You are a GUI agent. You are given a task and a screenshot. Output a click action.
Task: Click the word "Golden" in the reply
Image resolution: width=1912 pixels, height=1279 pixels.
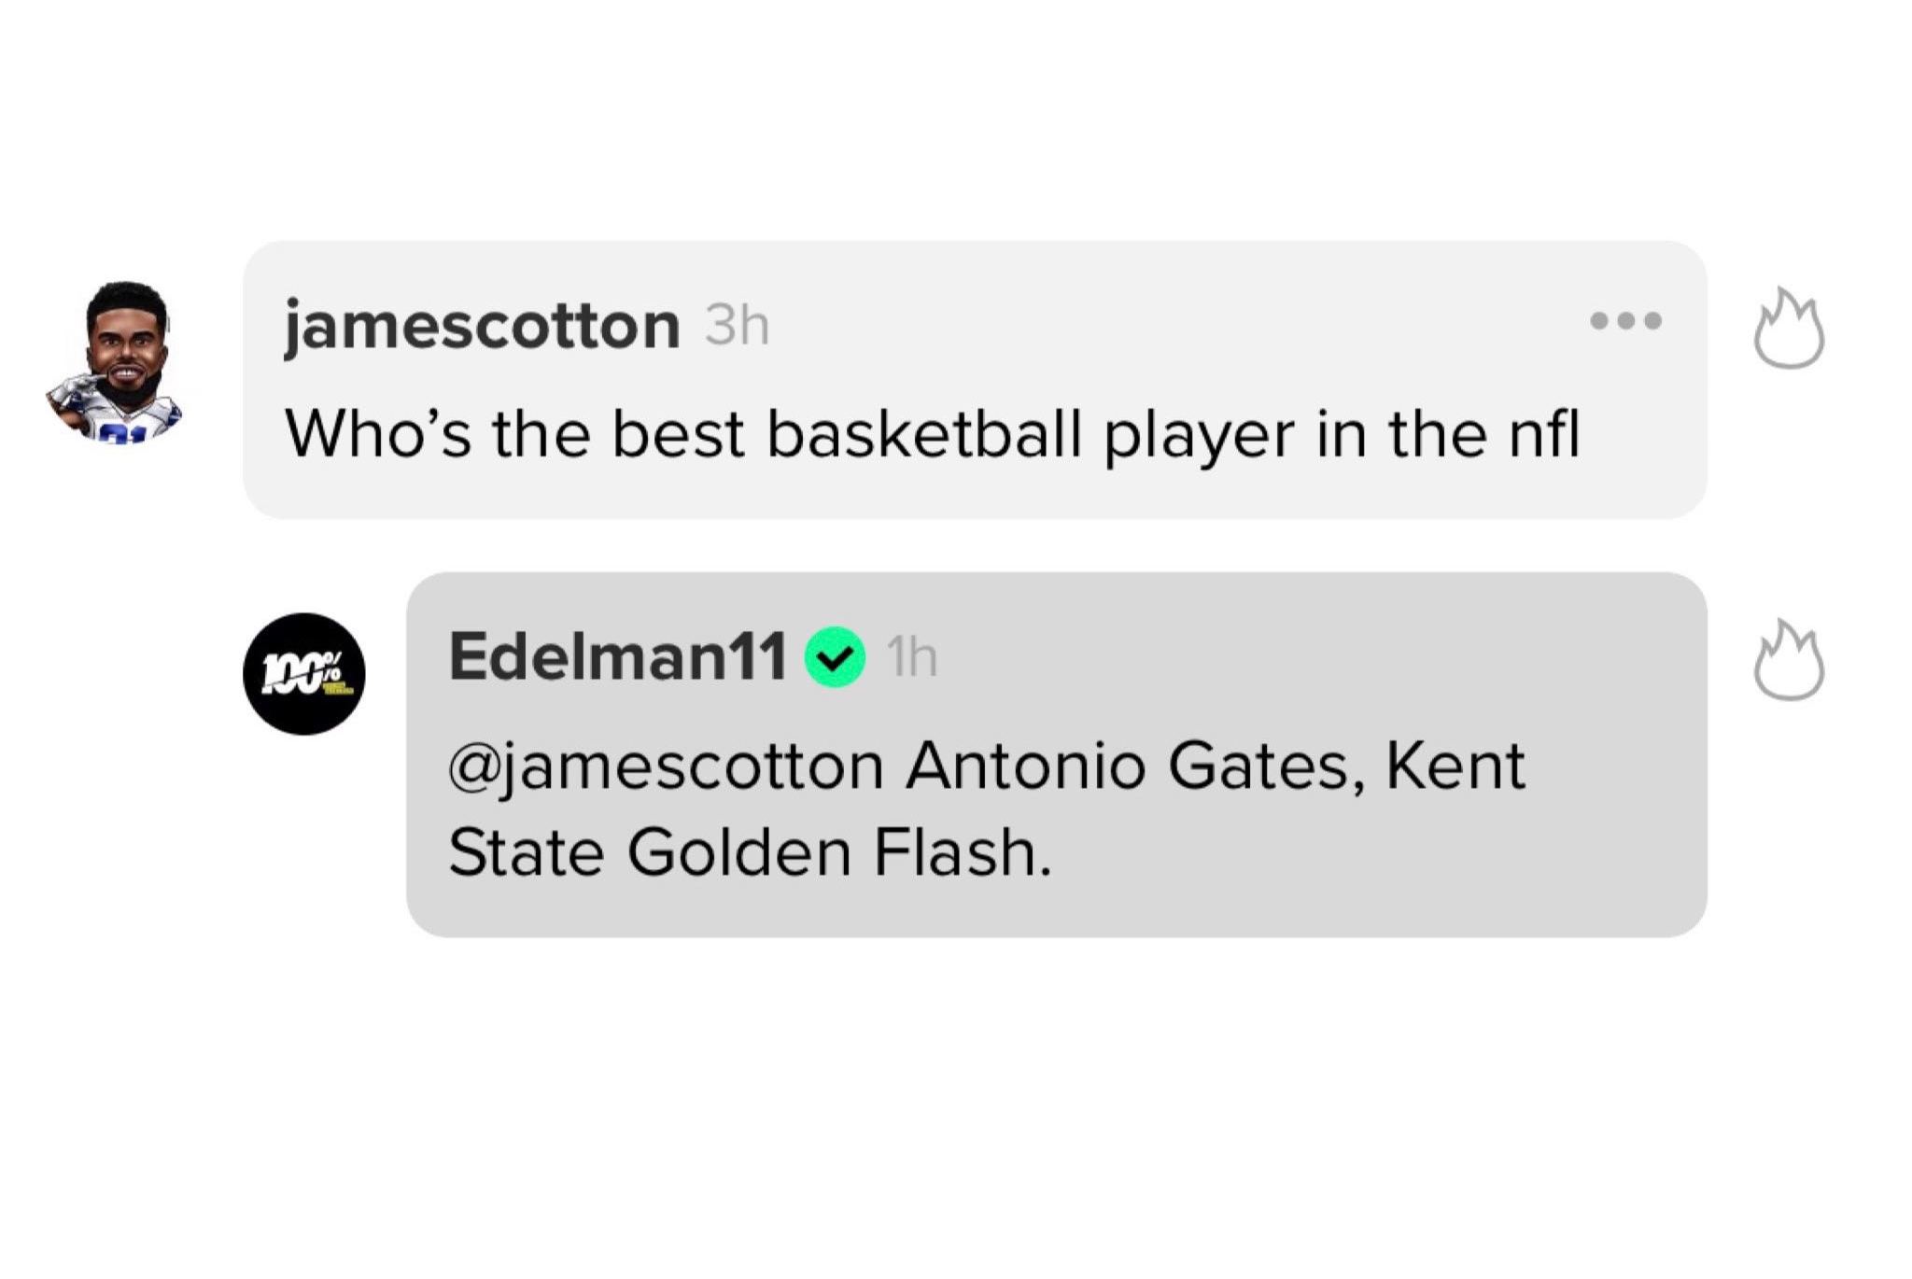(x=738, y=852)
